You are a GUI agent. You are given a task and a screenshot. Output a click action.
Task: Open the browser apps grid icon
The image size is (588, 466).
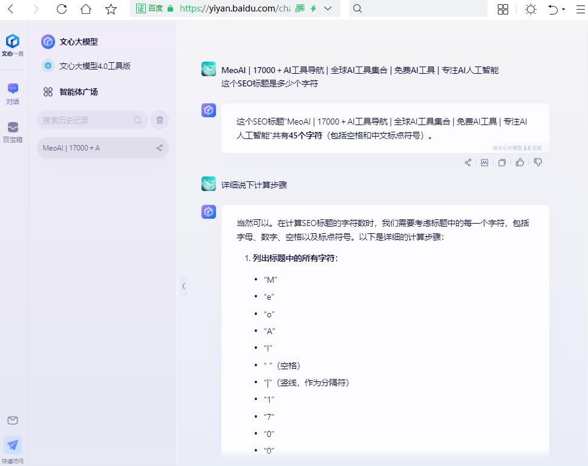point(503,9)
